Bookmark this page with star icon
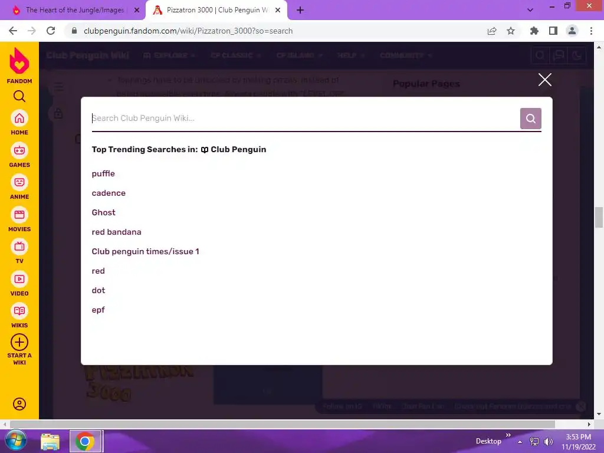The height and width of the screenshot is (453, 604). click(x=510, y=31)
